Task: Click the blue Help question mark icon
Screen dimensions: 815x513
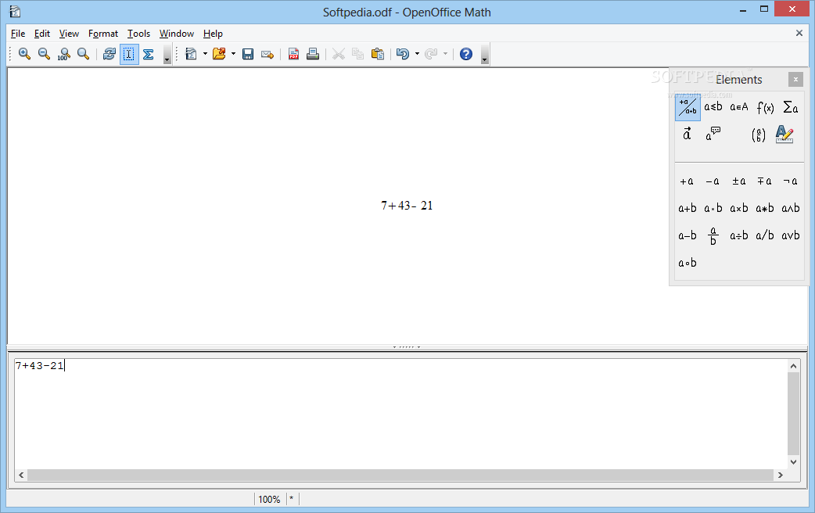Action: coord(466,53)
